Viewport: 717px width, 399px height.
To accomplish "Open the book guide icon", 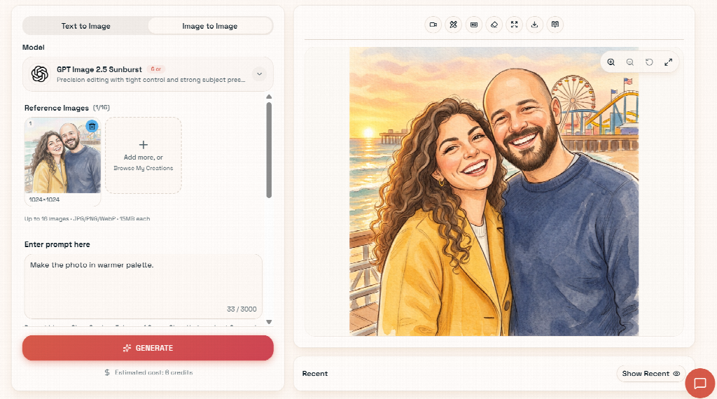I will click(x=555, y=24).
